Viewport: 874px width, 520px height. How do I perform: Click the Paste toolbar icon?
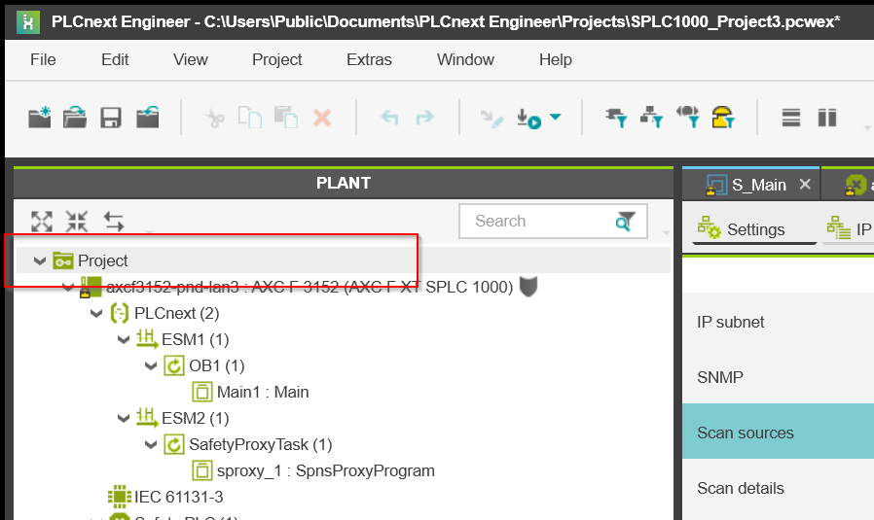(x=286, y=118)
